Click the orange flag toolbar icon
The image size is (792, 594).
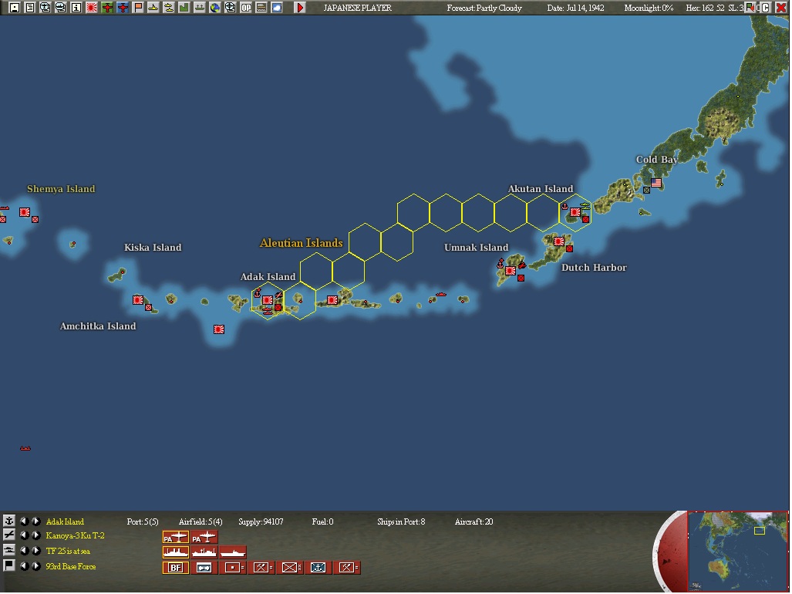click(x=138, y=8)
